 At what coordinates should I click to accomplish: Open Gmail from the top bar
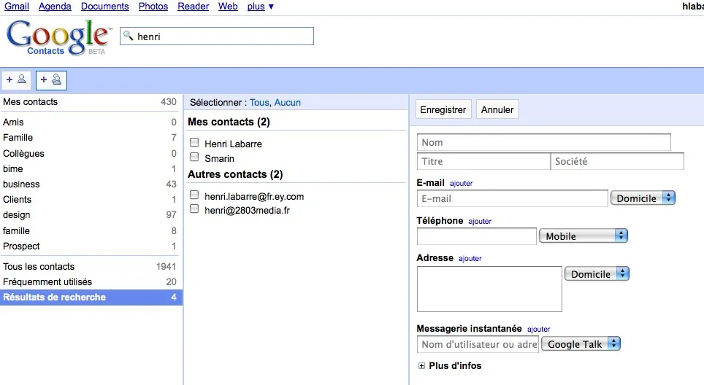pyautogui.click(x=17, y=7)
